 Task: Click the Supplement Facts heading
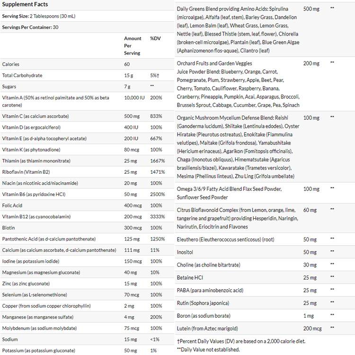(x=25, y=5)
